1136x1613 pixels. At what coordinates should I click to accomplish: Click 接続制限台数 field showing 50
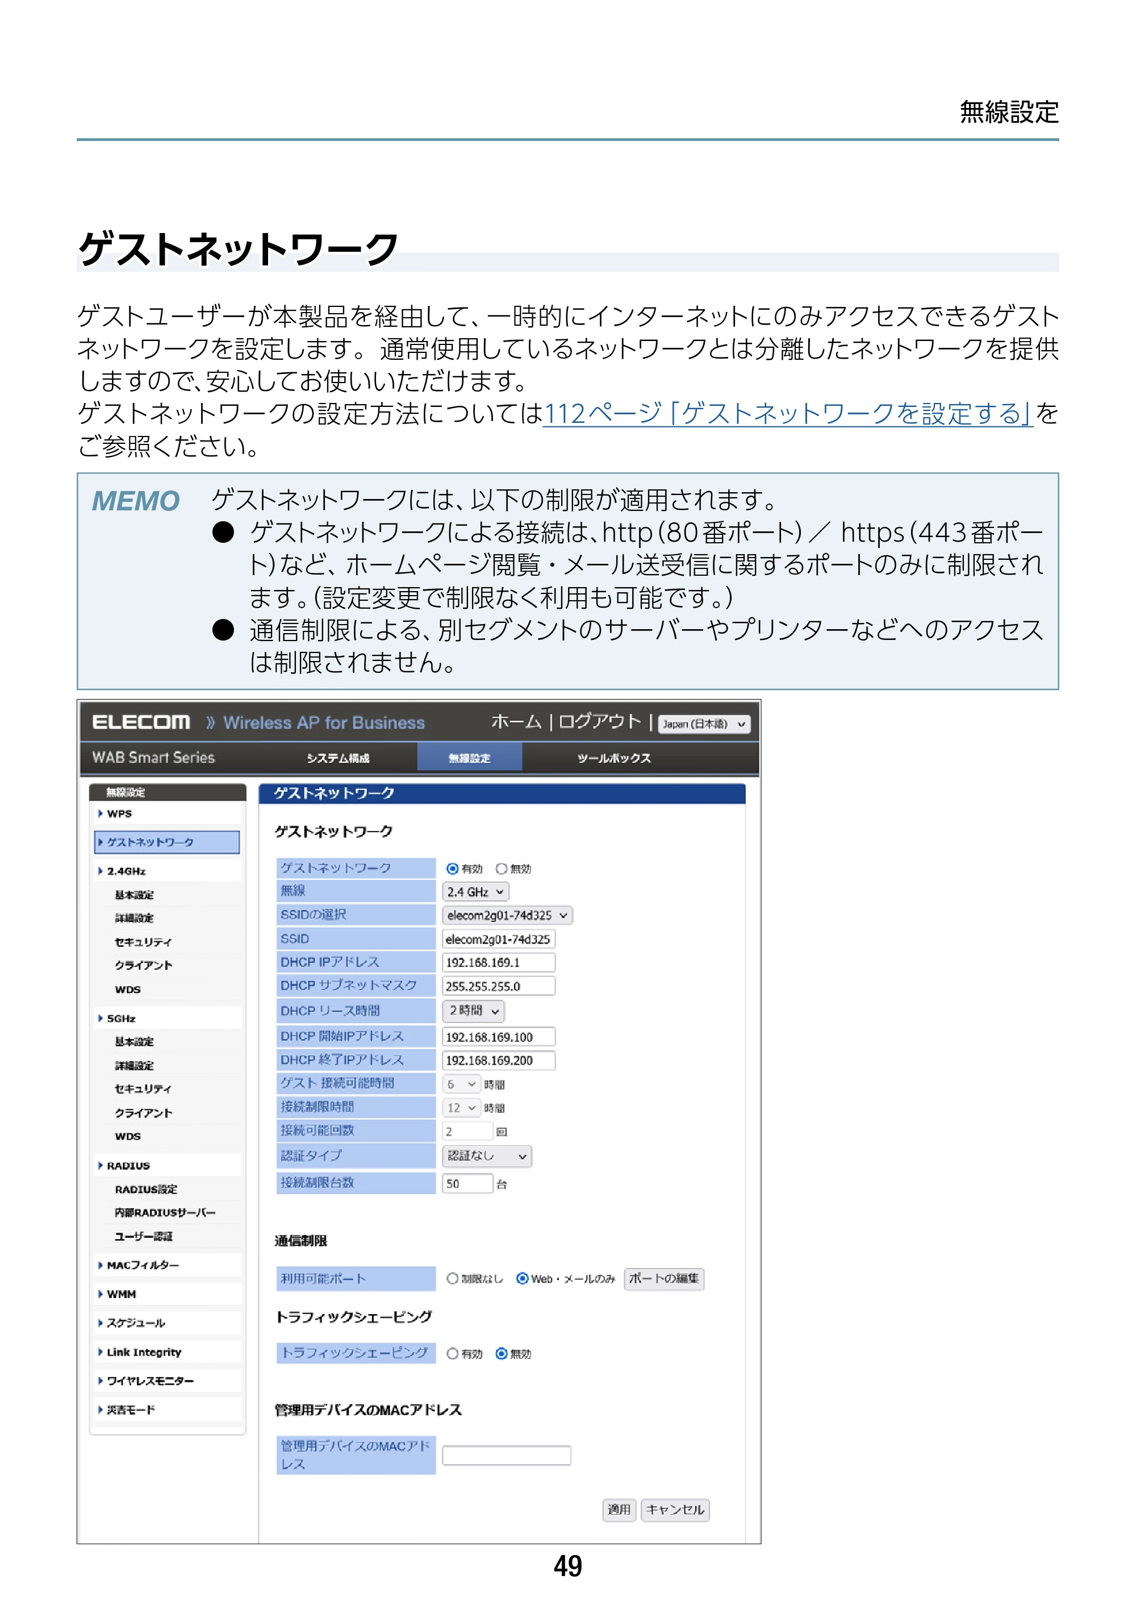(x=467, y=1183)
